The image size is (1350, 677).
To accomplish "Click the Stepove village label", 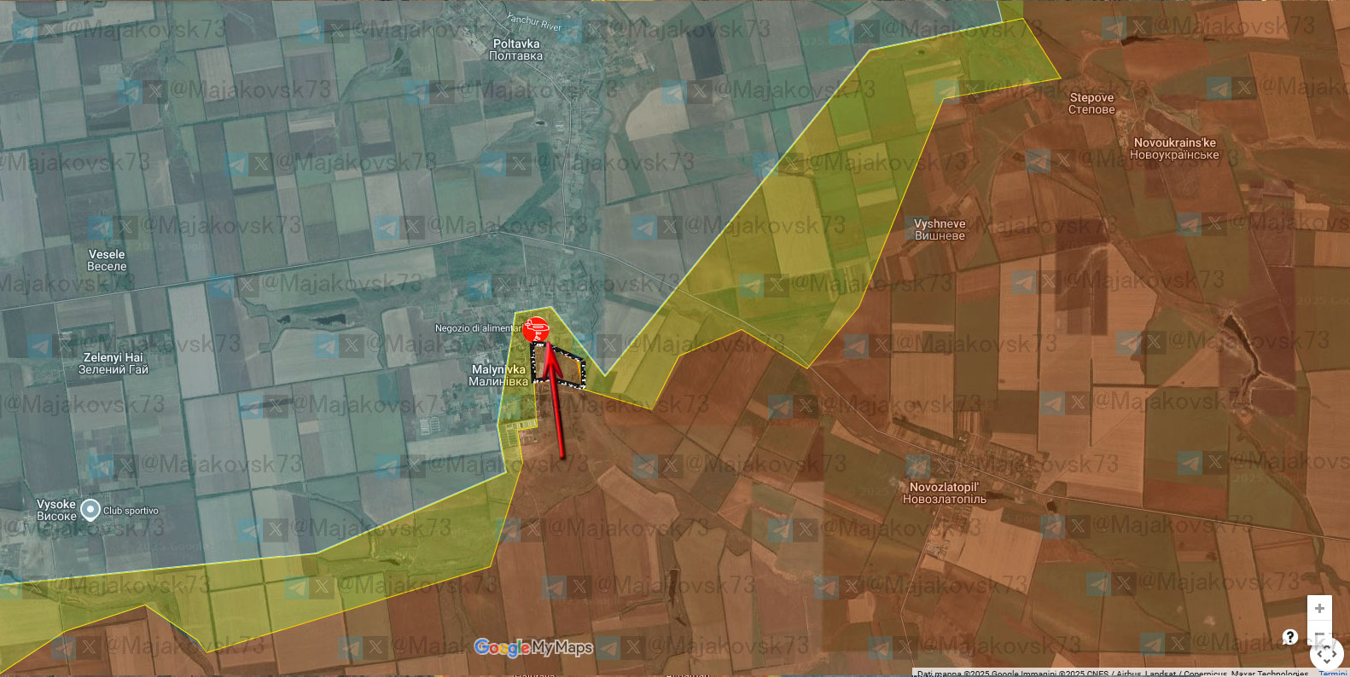I will point(1091,104).
